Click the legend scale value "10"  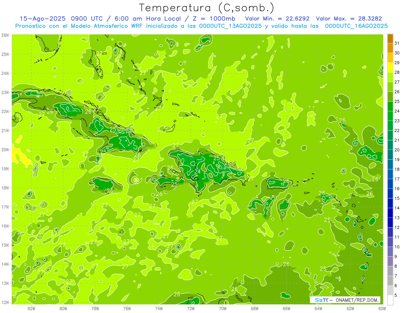pos(397,247)
